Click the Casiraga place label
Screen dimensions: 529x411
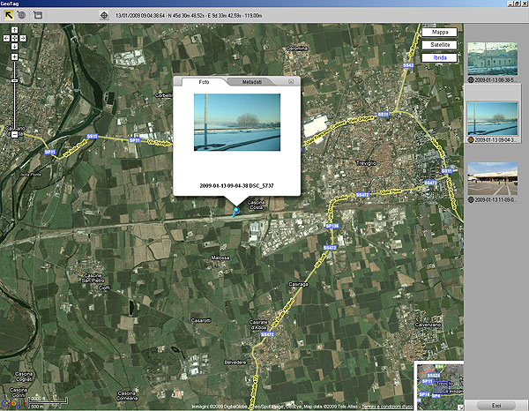[298, 284]
